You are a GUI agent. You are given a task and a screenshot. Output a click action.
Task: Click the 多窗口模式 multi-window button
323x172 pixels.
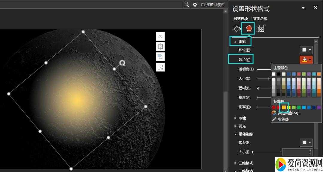tap(213, 4)
